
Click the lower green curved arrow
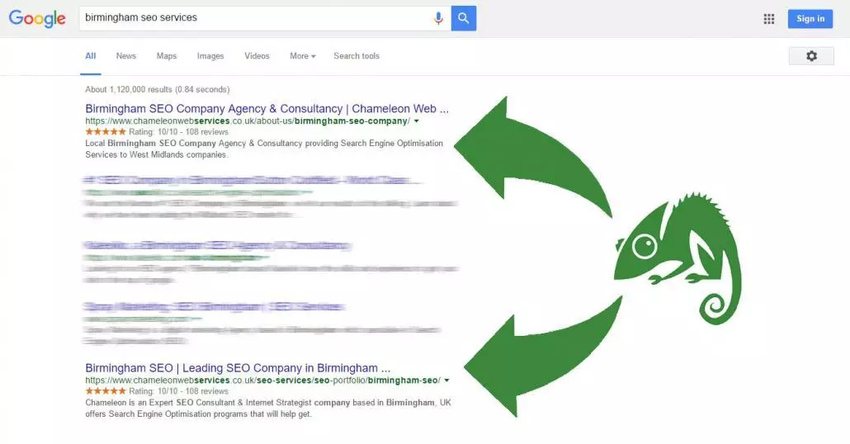542,357
